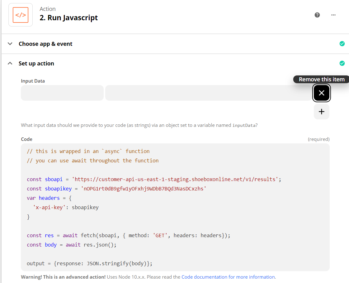Click the Input Data label
Screen dimensions: 349x283
33,81
